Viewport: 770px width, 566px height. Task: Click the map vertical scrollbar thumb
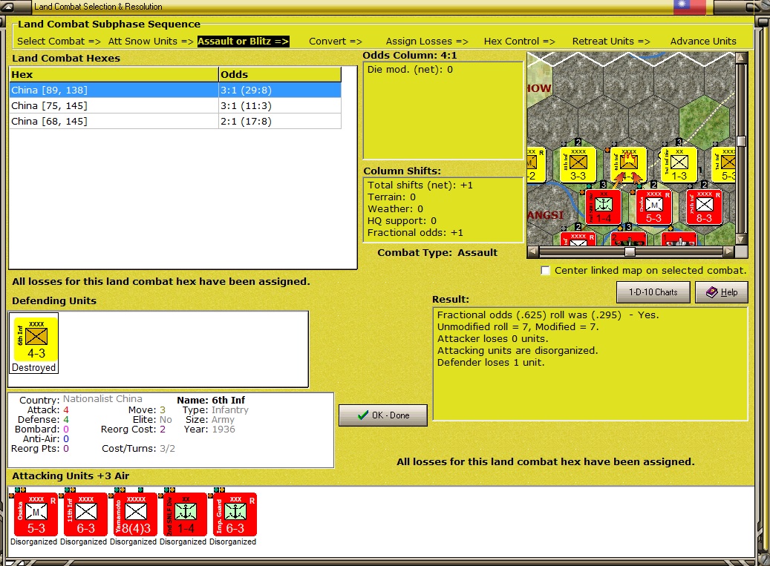tap(742, 141)
